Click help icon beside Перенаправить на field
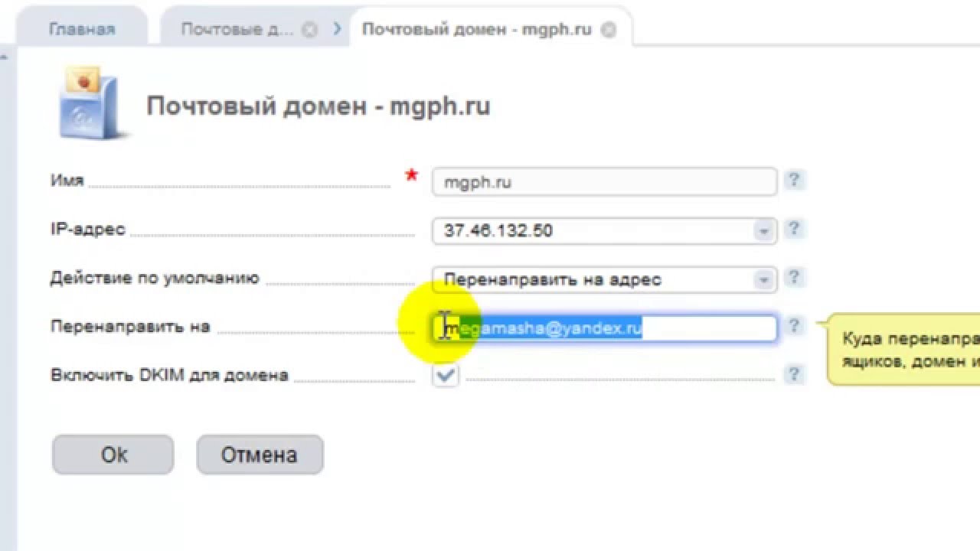This screenshot has width=980, height=551. coord(794,325)
